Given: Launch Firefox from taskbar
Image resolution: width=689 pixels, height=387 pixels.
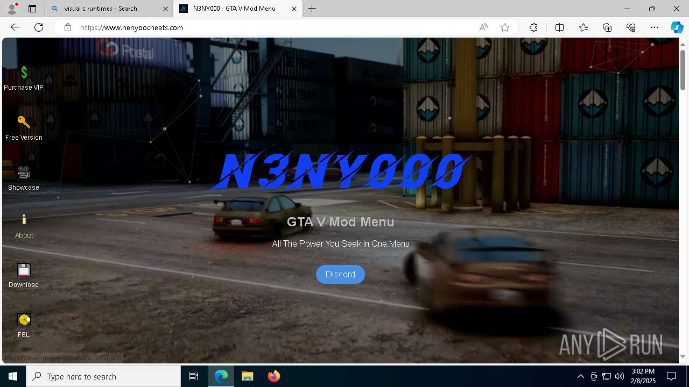Looking at the screenshot, I should click(273, 376).
